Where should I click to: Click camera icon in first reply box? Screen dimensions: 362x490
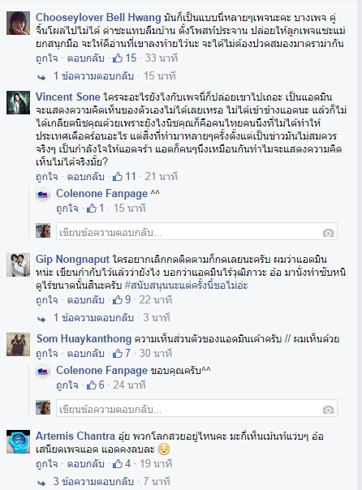click(328, 233)
